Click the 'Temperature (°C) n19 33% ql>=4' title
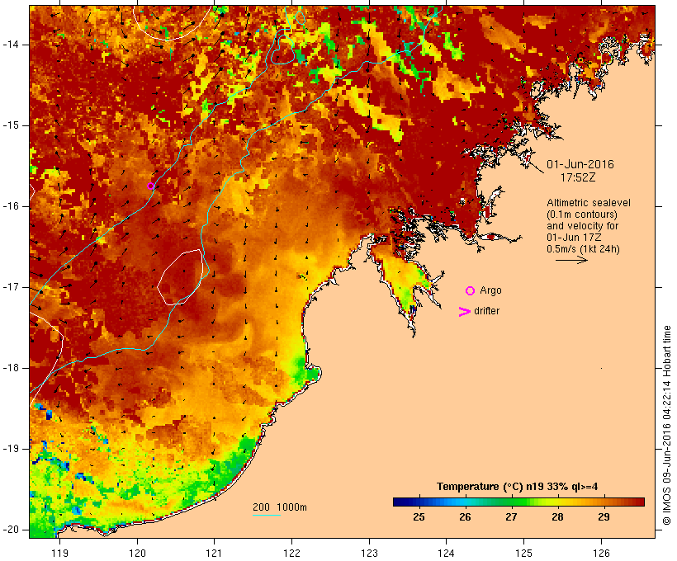The width and height of the screenshot is (677, 561). pos(518,487)
